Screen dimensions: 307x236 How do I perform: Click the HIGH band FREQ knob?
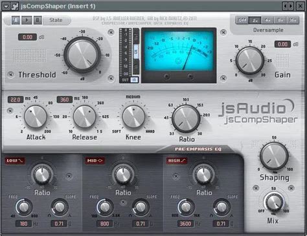186,208
